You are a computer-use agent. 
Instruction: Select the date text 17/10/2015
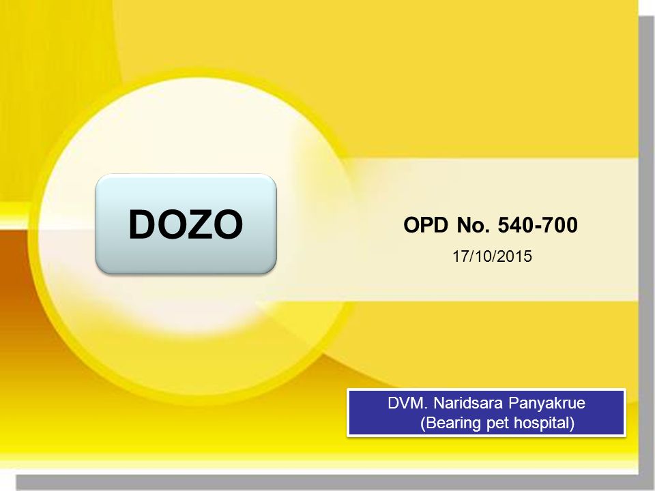point(492,256)
